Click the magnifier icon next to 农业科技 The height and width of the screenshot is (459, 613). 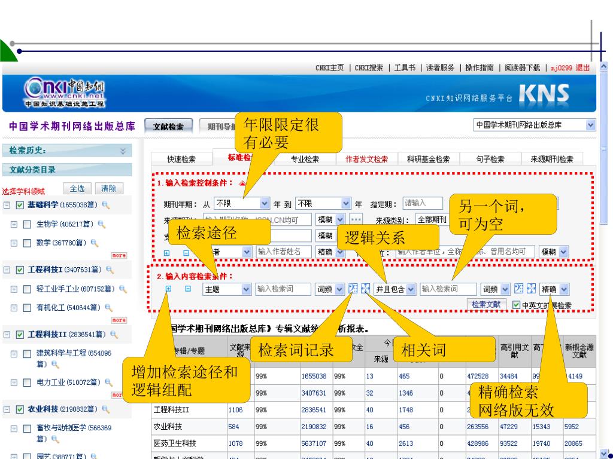(x=105, y=409)
